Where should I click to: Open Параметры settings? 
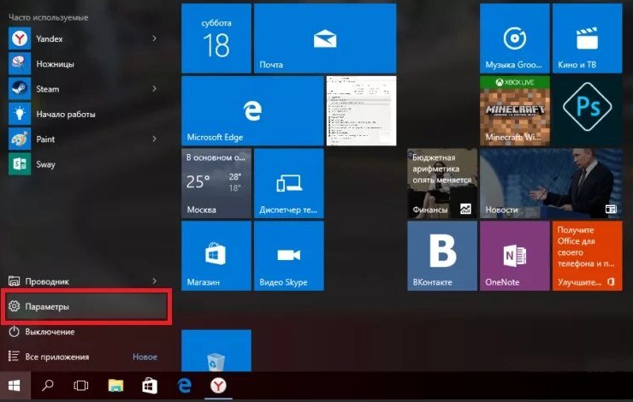pos(86,306)
